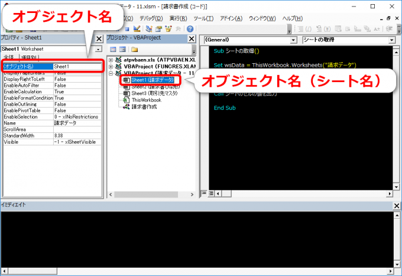Close the プロジェクト - VBAProject panel
This screenshot has width=402, height=276.
pyautogui.click(x=192, y=38)
